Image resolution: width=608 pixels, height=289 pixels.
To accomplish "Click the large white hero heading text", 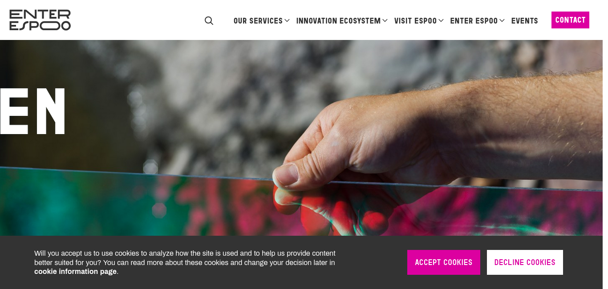I will click(x=33, y=111).
